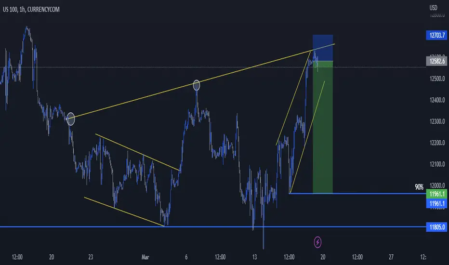This screenshot has width=449, height=265.
Task: Click the 12100.0 price scale value
Action: pyautogui.click(x=437, y=164)
